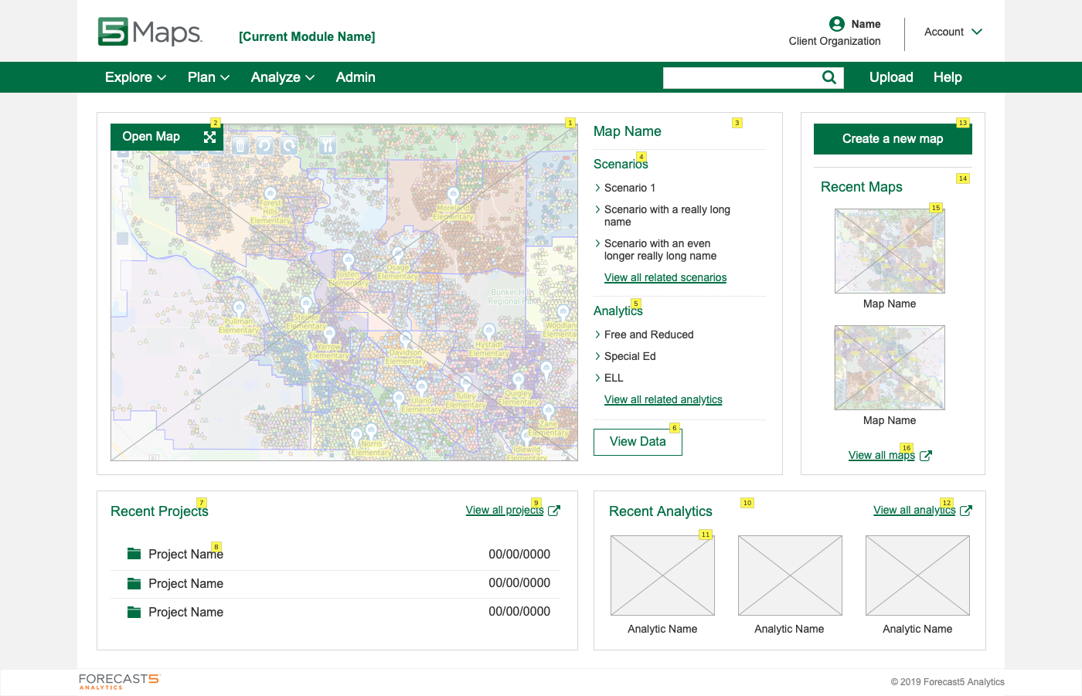Click the search magnifier icon

pos(829,77)
